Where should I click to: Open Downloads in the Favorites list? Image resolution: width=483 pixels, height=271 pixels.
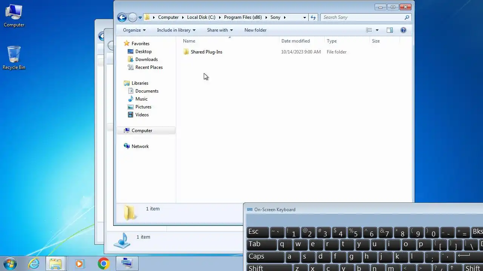(x=146, y=59)
